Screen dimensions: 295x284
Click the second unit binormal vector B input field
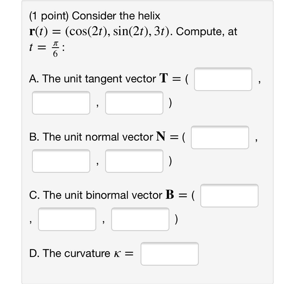[x=67, y=219]
